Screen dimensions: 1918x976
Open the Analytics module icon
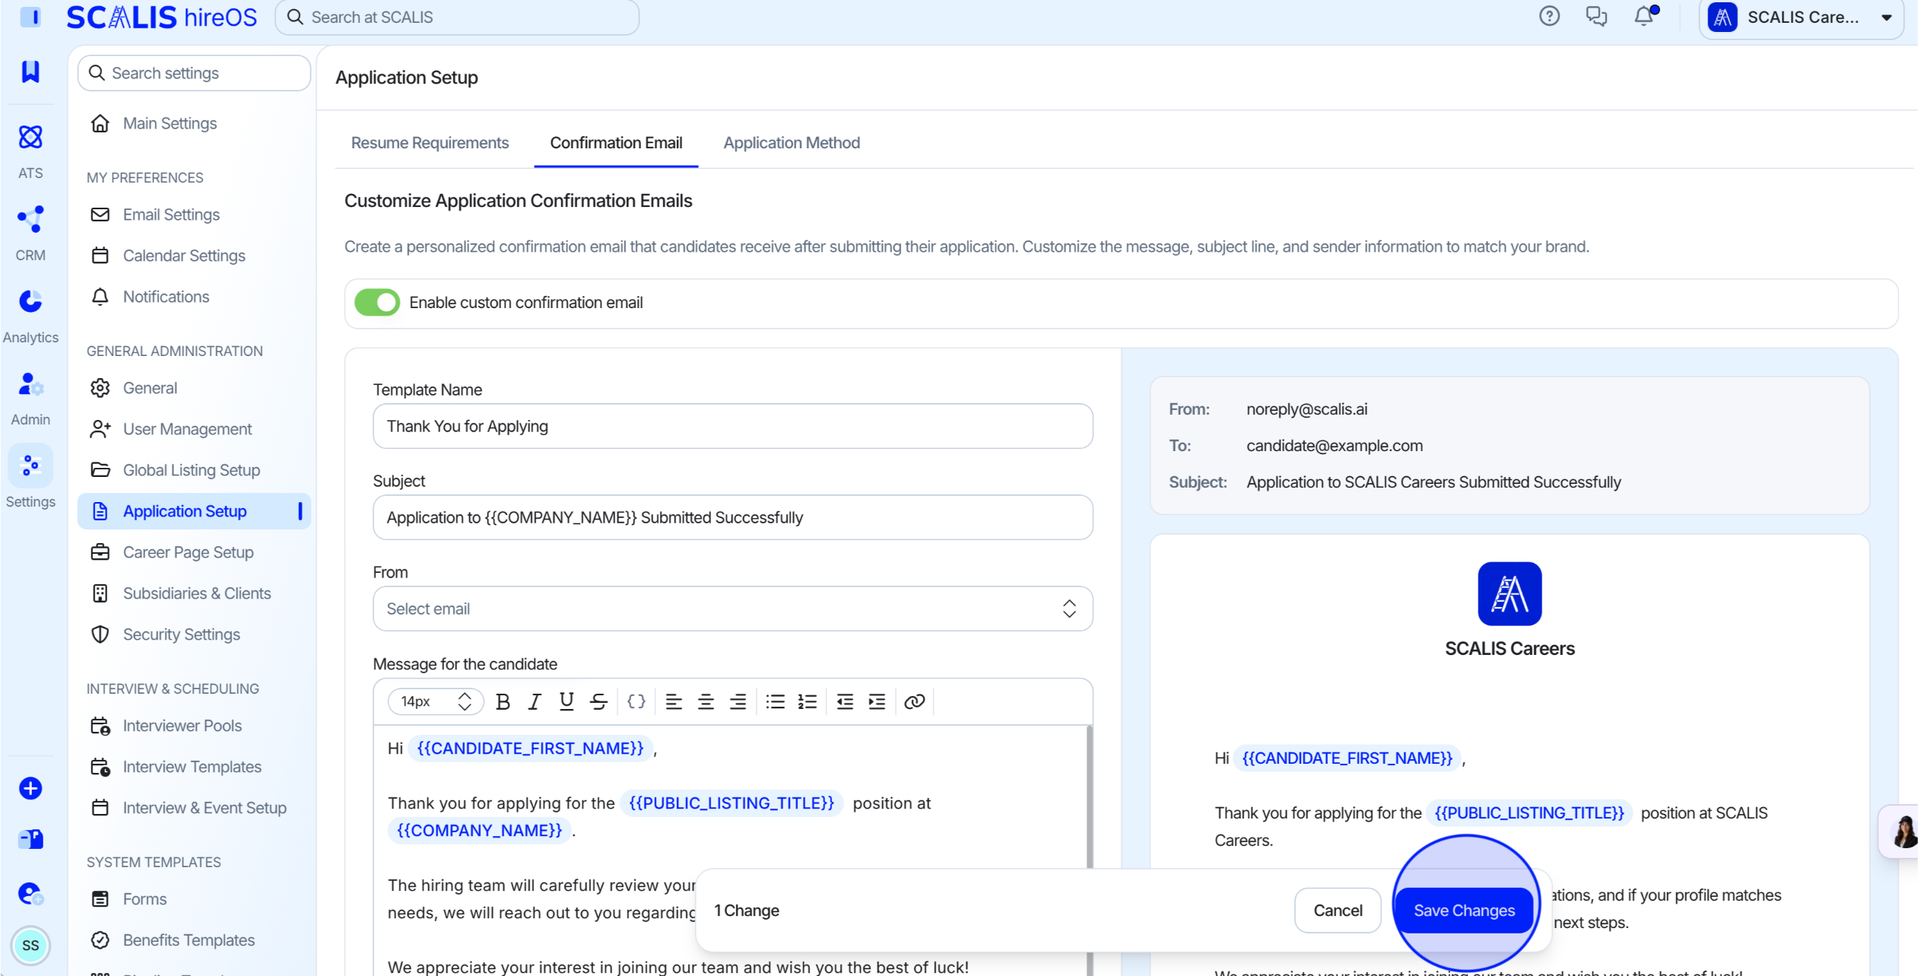click(x=30, y=302)
